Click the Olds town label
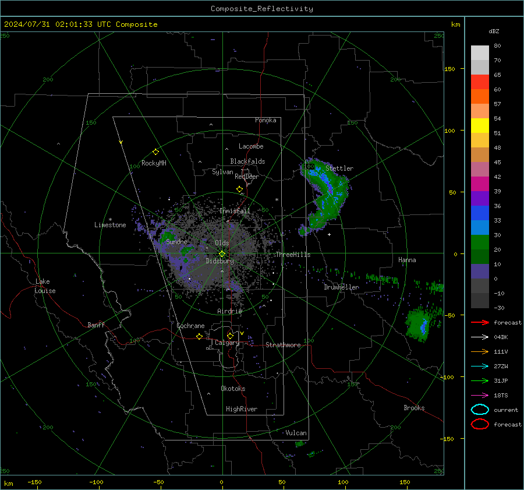The image size is (524, 490). point(222,243)
